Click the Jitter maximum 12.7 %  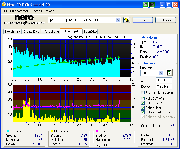[x=127, y=140]
